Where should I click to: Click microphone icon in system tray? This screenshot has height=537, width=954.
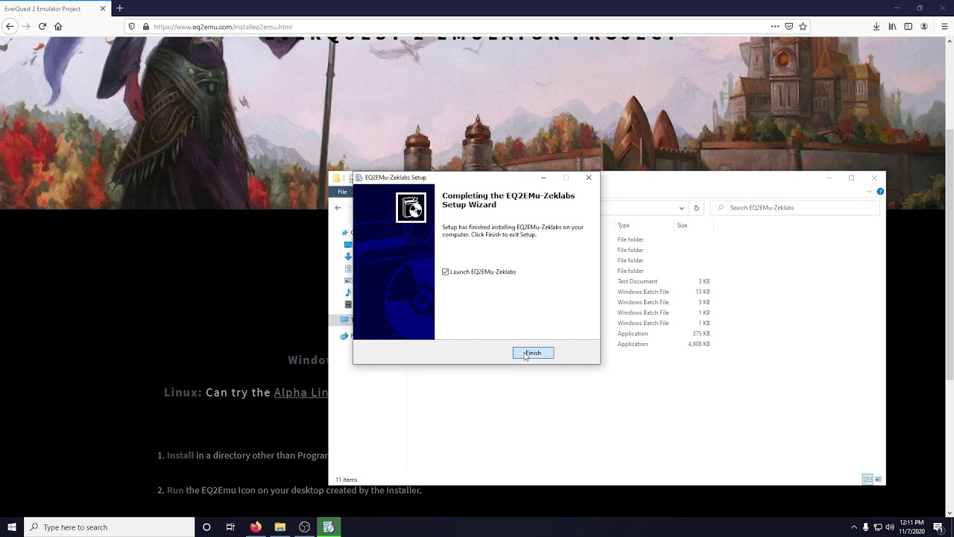(x=867, y=527)
